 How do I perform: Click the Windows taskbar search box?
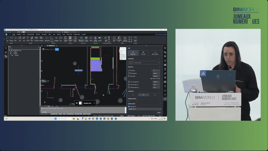(x=64, y=118)
